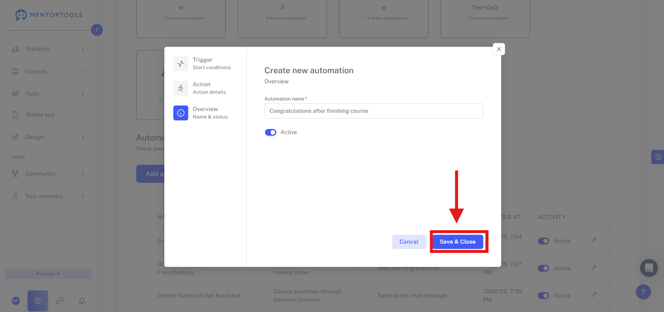The image size is (664, 312).
Task: Click the ACTIVITY column header
Action: click(552, 217)
